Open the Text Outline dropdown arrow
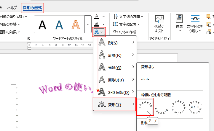The height and width of the screenshot is (131, 214). pyautogui.click(x=103, y=24)
